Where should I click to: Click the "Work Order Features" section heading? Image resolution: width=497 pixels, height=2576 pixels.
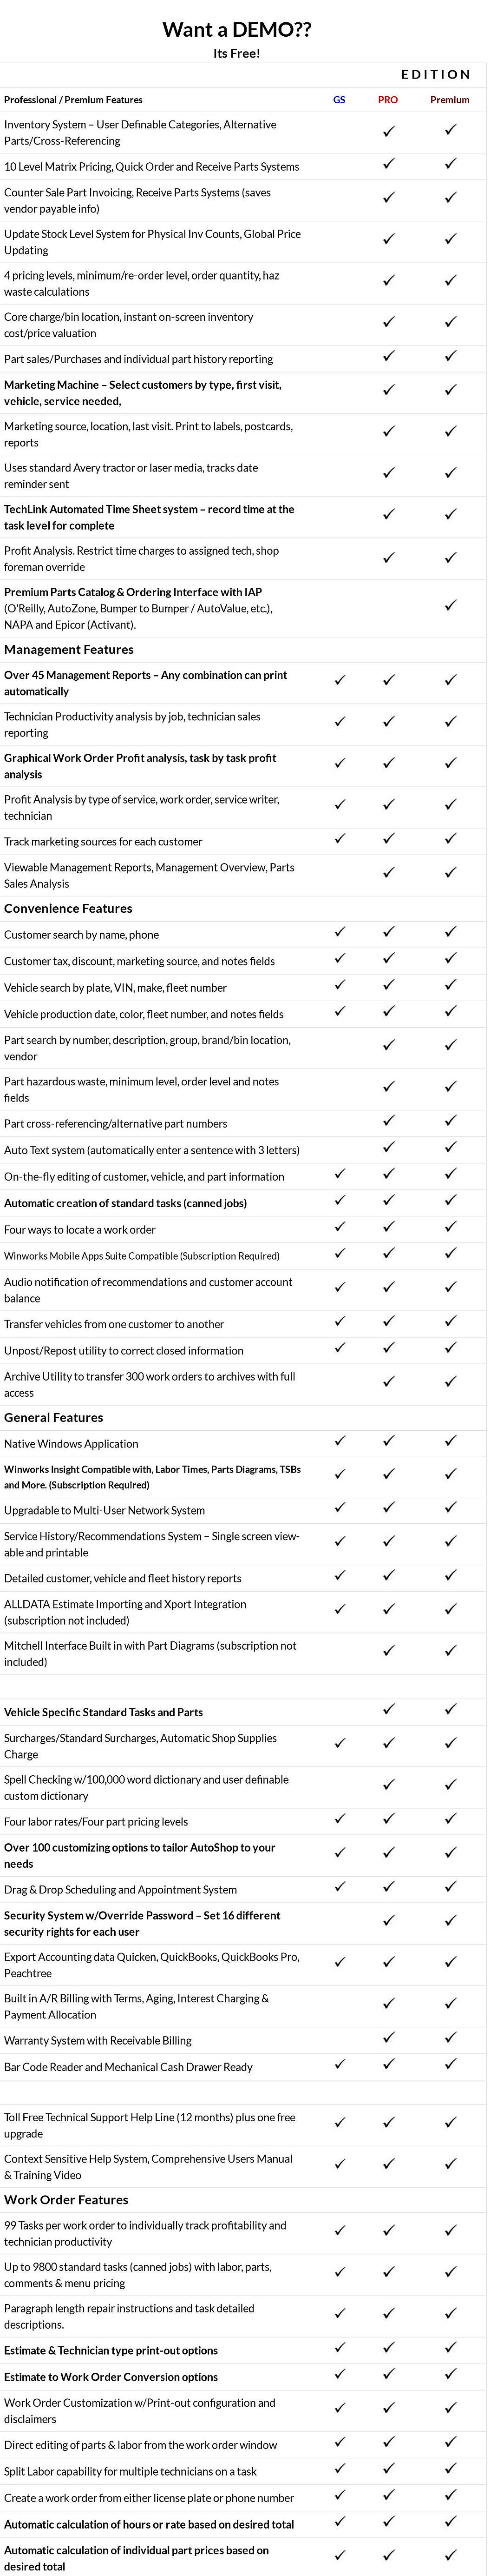point(66,2200)
